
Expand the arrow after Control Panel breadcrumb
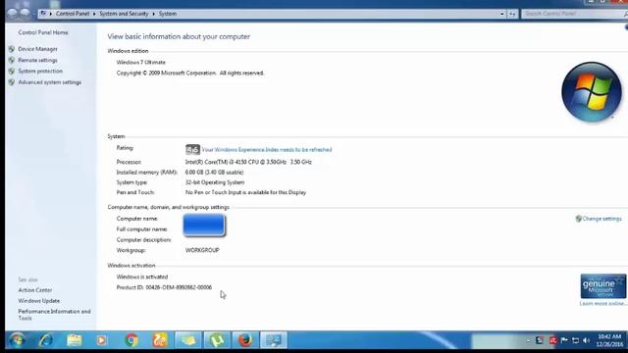94,14
